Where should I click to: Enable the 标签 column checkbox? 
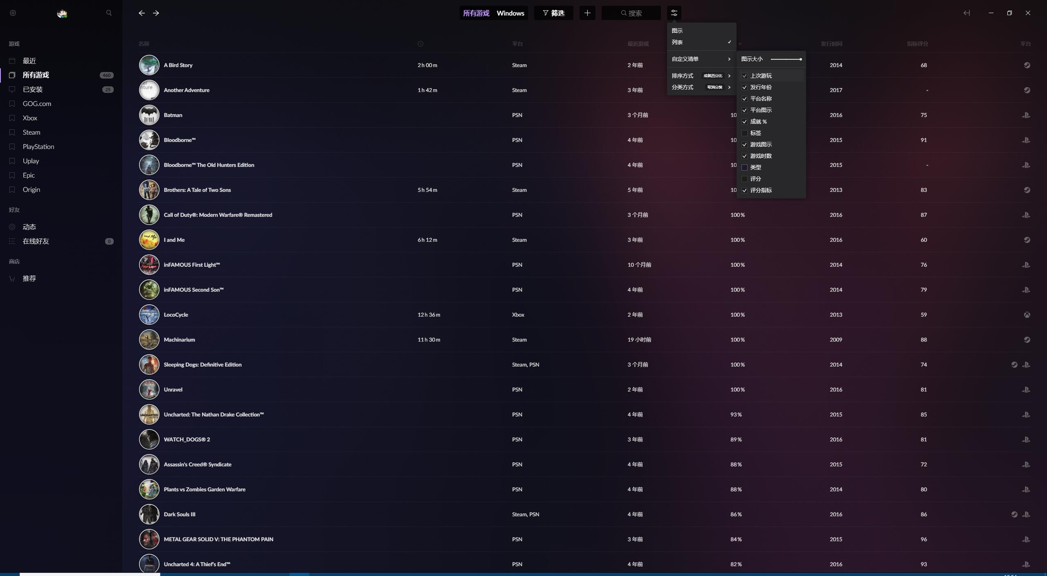pos(744,133)
